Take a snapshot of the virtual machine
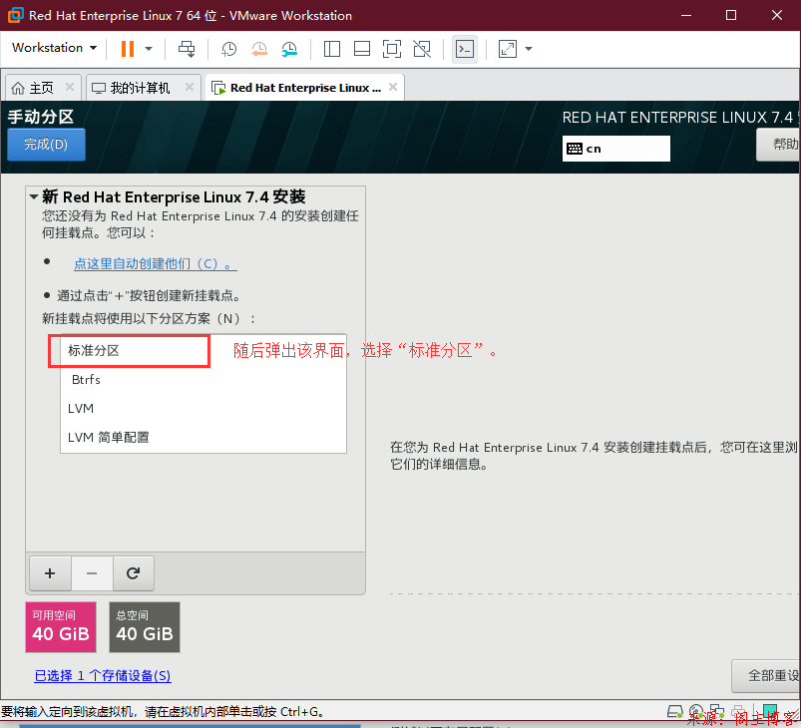The image size is (801, 728). 228,49
